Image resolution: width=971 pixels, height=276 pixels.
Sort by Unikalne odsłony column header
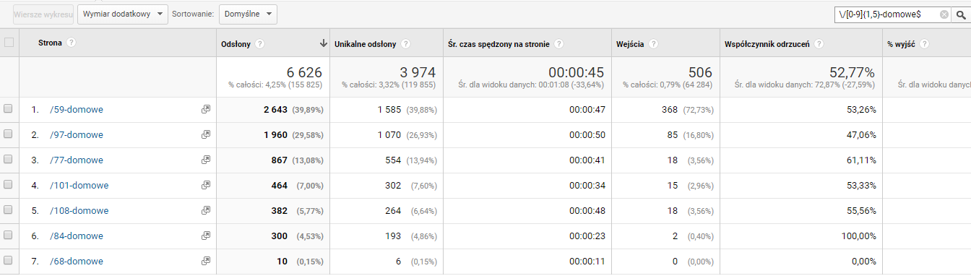point(366,44)
